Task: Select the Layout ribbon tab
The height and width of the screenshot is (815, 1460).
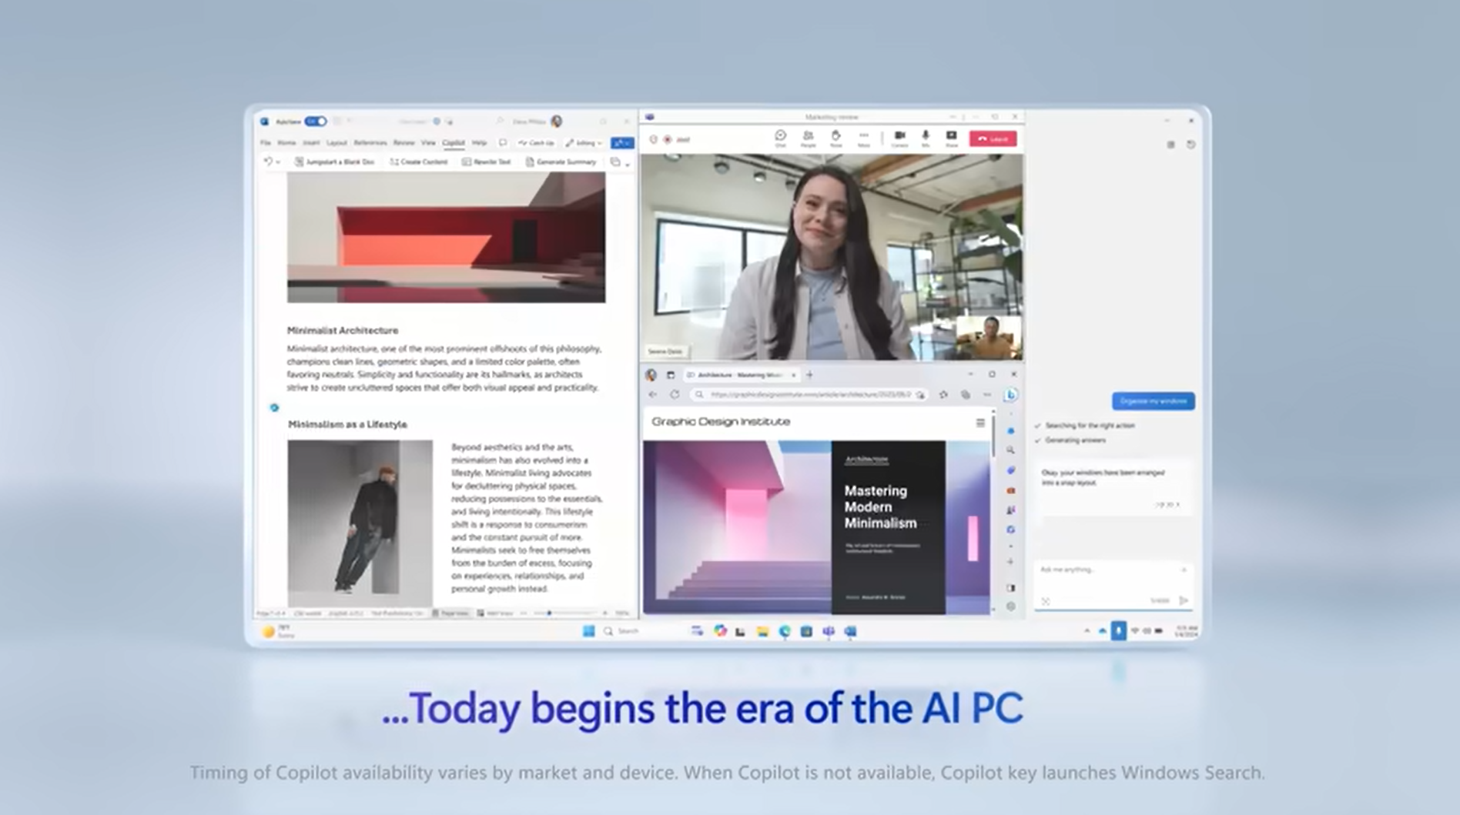Action: [337, 142]
